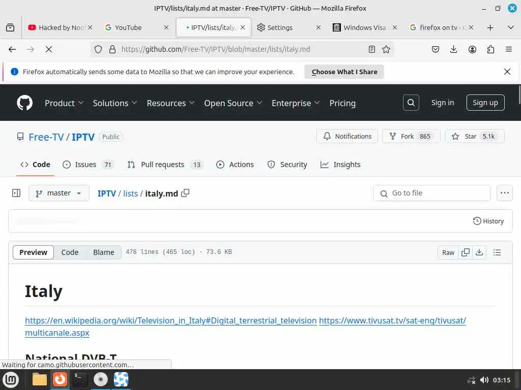The image size is (521, 390).
Task: Open the file History link
Action: pyautogui.click(x=488, y=221)
